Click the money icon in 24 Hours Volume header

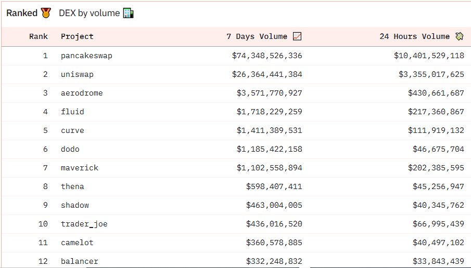click(x=459, y=36)
